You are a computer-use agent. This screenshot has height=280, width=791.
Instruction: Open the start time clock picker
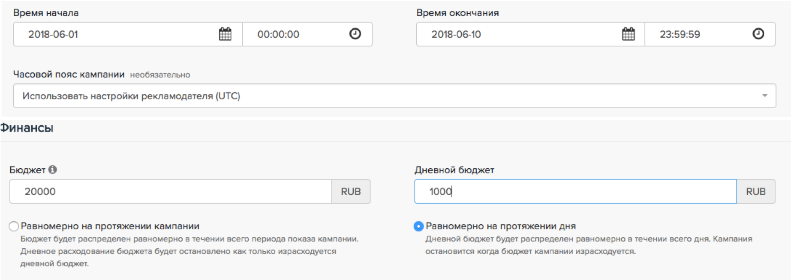coord(355,34)
